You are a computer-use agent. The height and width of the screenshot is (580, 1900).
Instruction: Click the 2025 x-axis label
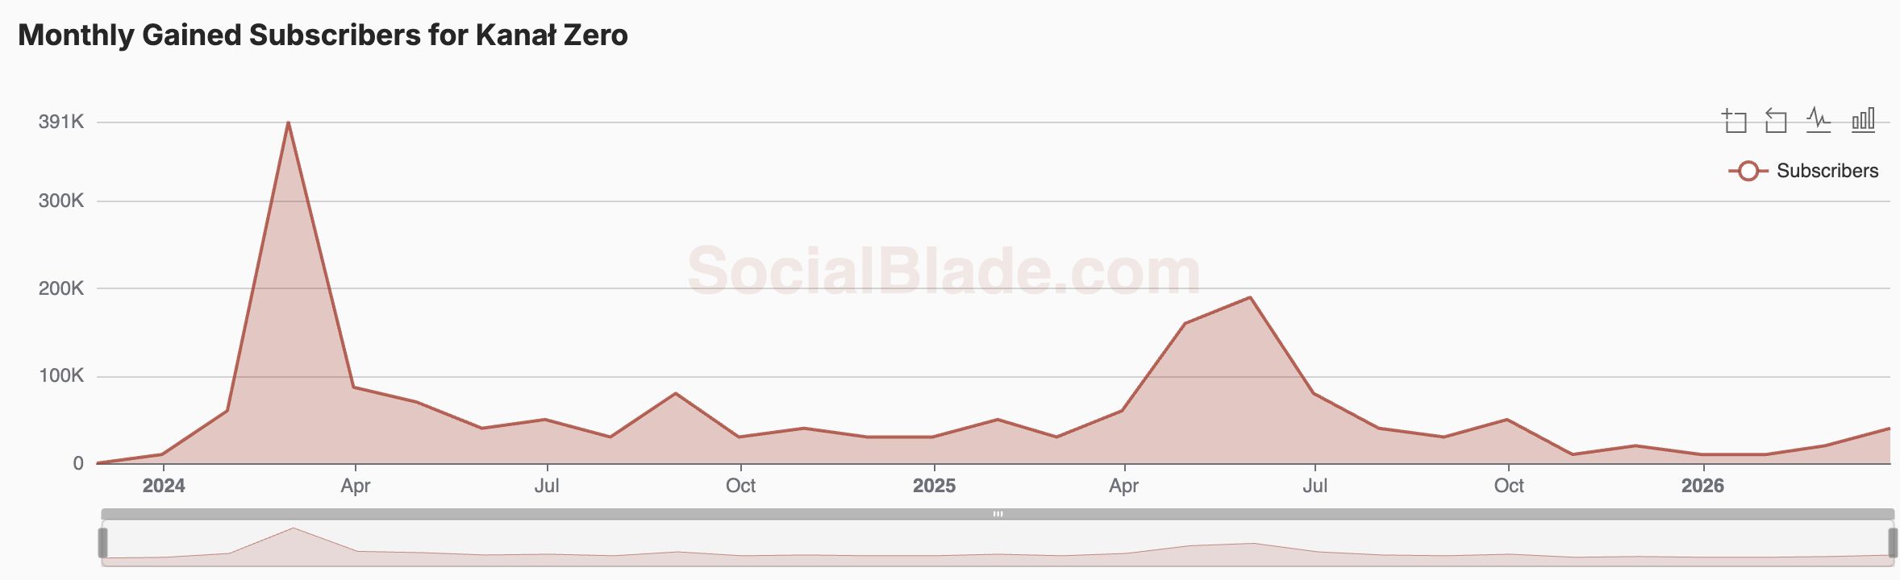pos(934,486)
